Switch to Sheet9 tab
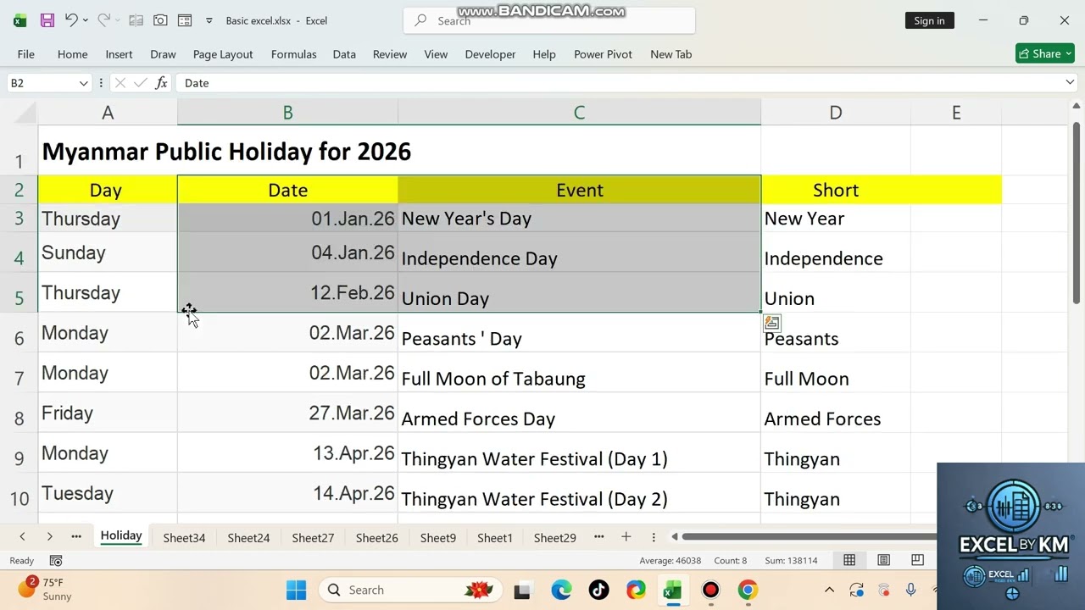 438,537
